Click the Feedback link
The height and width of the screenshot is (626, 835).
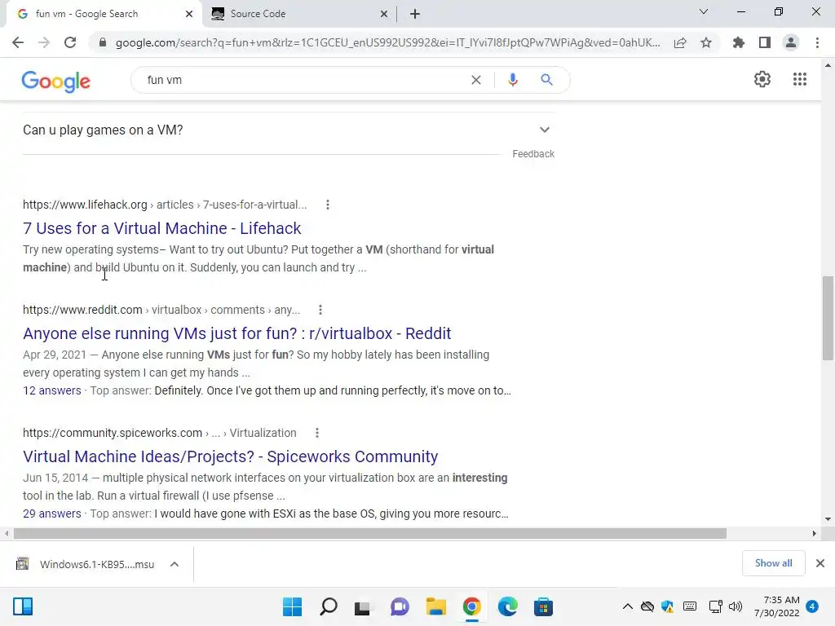(x=533, y=154)
